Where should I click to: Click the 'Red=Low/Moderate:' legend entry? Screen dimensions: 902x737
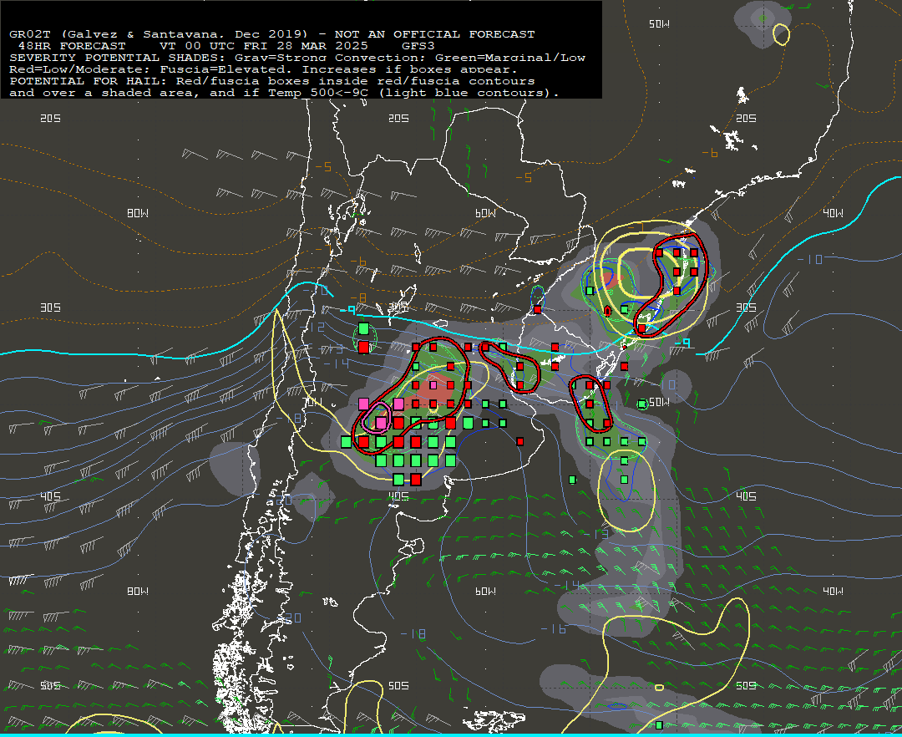[x=80, y=69]
